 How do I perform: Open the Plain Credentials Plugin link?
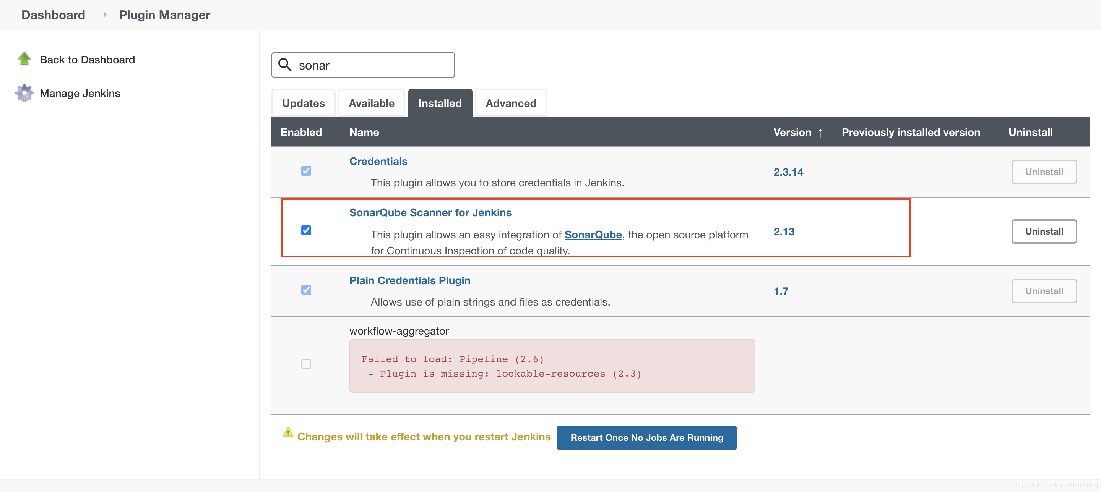410,281
